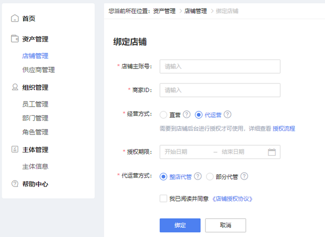The height and width of the screenshot is (237, 325).
Task: Click the home icon next to 首页
Action: (15, 18)
